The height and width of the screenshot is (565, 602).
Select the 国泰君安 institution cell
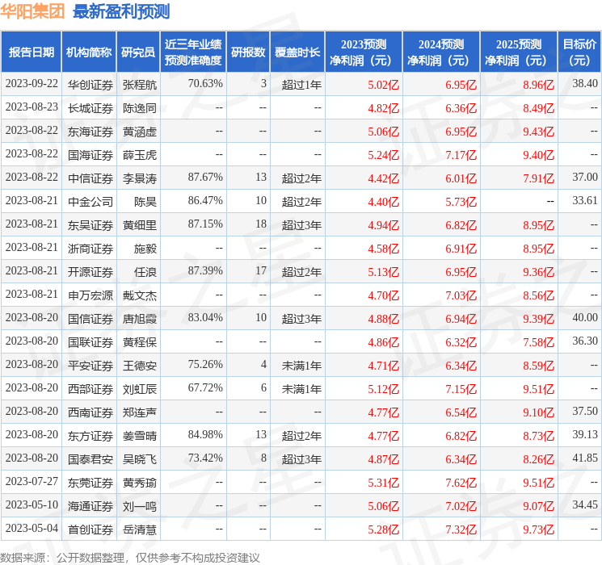(91, 459)
